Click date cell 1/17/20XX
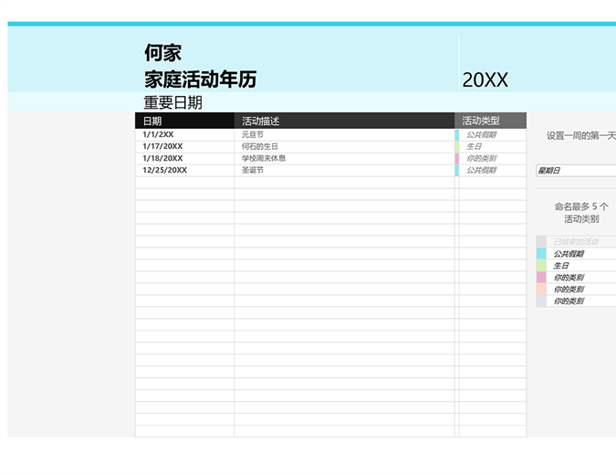 (184, 146)
